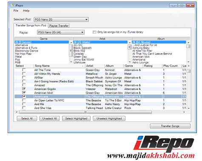Uncheck the American Gigolo checkbox

pos(24,89)
